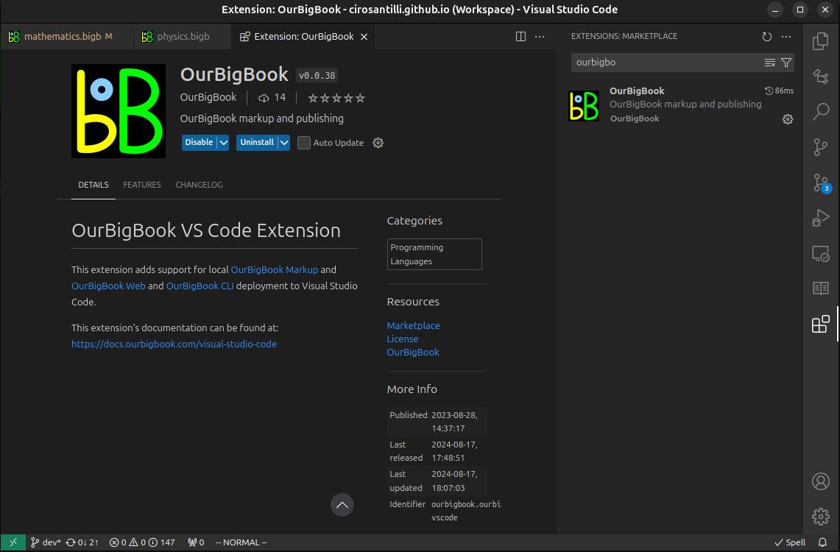840x552 pixels.
Task: Click the synchronize changes status bar item
Action: click(x=82, y=542)
